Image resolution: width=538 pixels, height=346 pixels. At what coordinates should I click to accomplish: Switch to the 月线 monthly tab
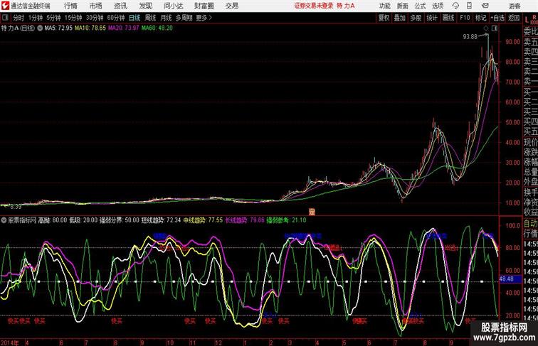166,18
